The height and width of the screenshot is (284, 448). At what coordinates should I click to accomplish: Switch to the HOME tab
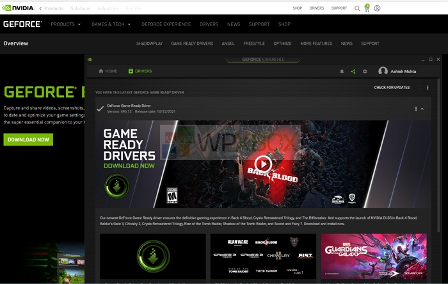[108, 72]
